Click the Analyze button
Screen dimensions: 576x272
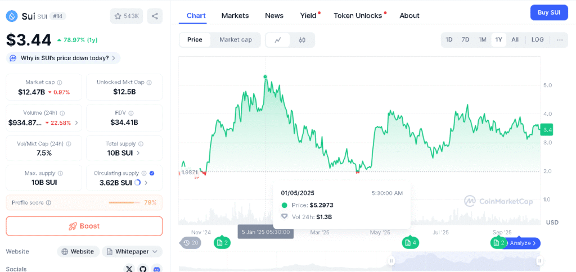click(523, 243)
